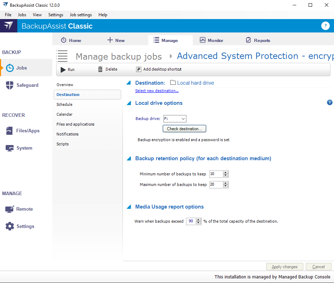The image size is (334, 283).
Task: Decrease warn-when-exceed percentage
Action: [198, 223]
